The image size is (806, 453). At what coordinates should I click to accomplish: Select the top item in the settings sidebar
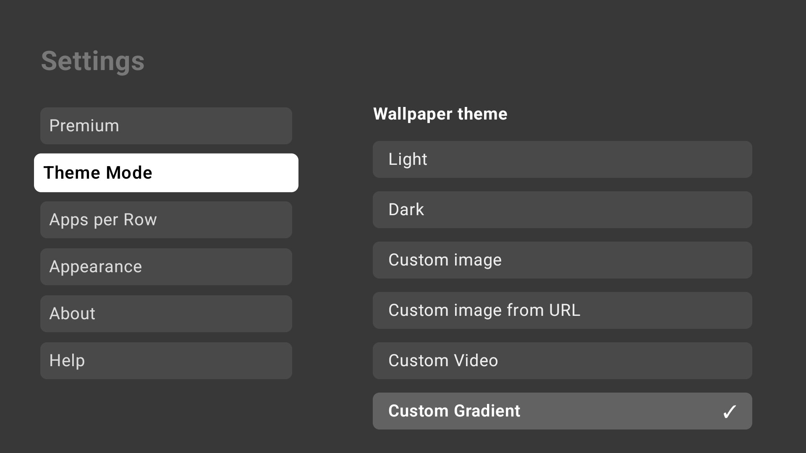(x=166, y=126)
